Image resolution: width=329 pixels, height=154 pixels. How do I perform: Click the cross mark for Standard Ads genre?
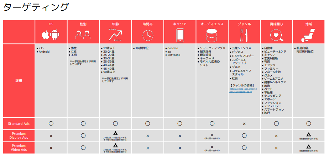pyautogui.click(x=244, y=124)
